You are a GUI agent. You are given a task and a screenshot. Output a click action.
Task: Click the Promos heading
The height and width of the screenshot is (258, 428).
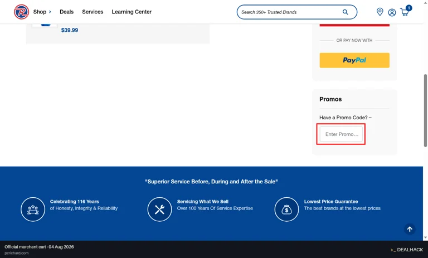330,99
